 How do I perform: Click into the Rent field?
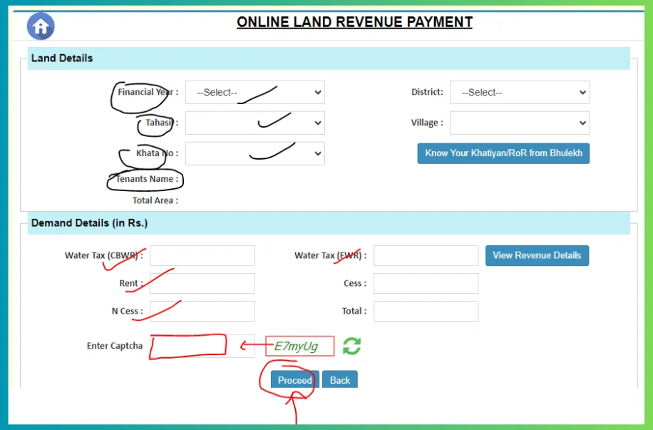202,283
